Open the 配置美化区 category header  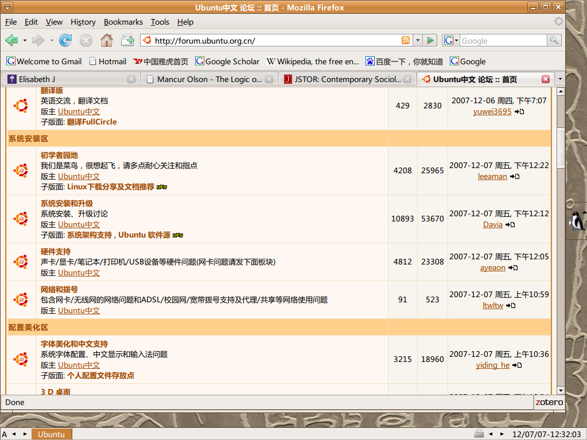click(29, 327)
